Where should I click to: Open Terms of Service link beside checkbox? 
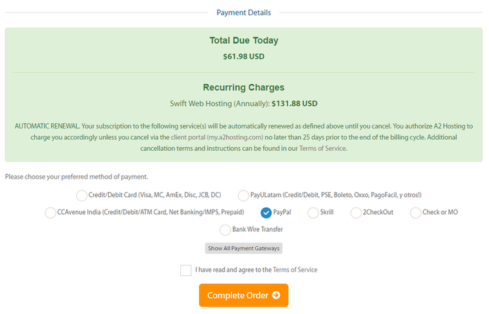(295, 270)
